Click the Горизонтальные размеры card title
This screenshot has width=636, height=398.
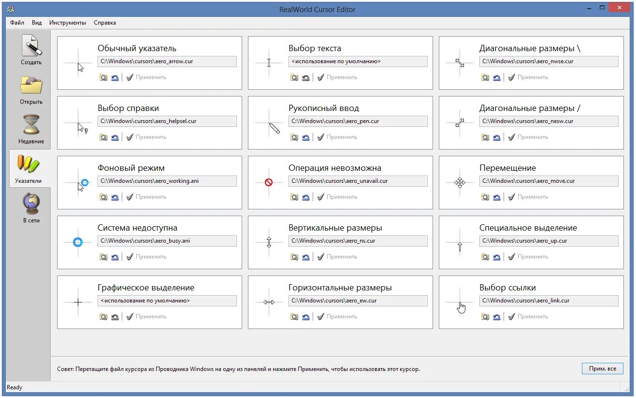[x=340, y=288]
